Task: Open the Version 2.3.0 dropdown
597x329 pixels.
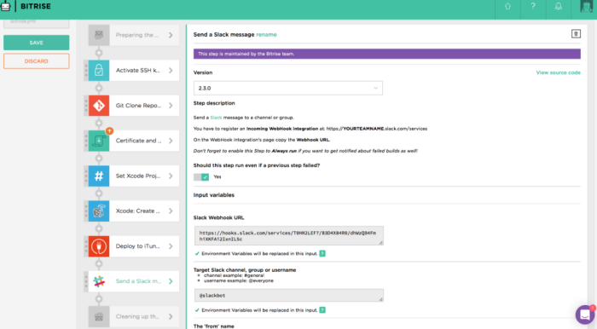Action: point(288,89)
